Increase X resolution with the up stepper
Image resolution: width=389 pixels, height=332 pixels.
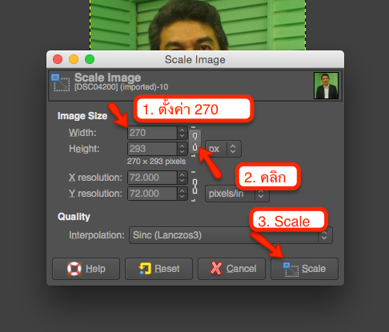tap(182, 174)
